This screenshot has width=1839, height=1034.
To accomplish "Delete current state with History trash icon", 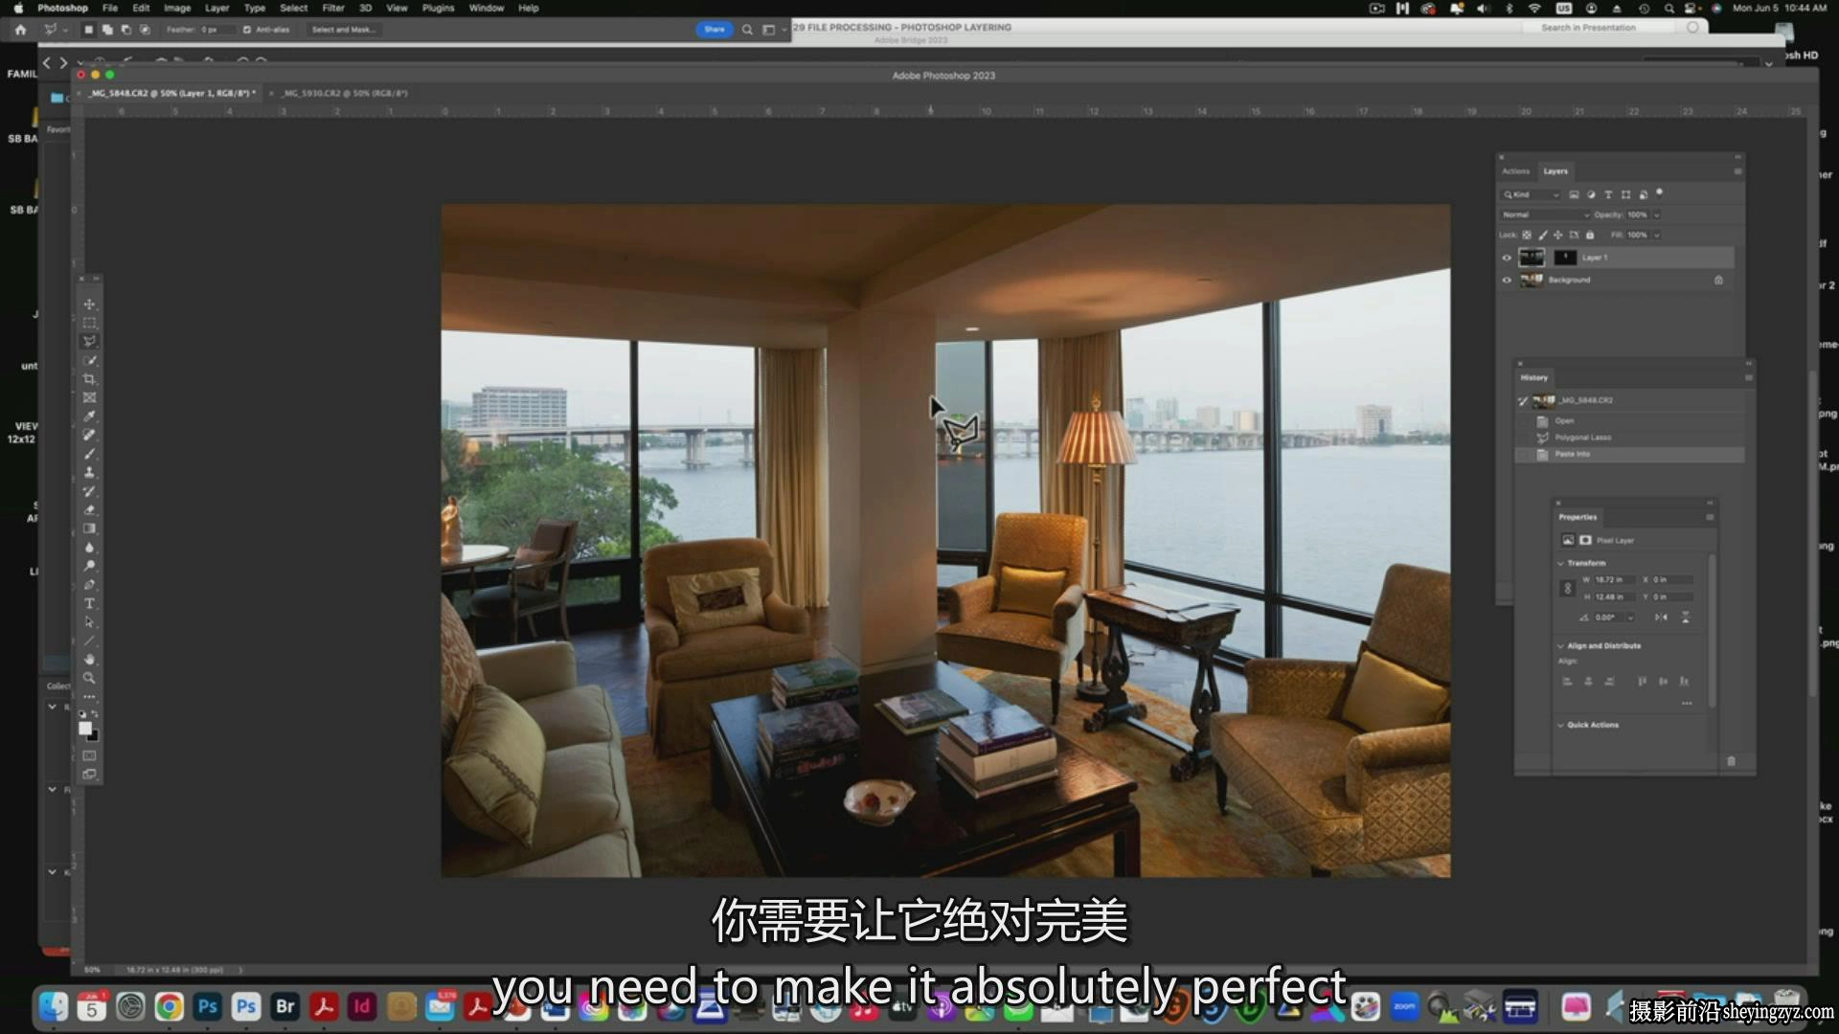I will (x=1731, y=761).
